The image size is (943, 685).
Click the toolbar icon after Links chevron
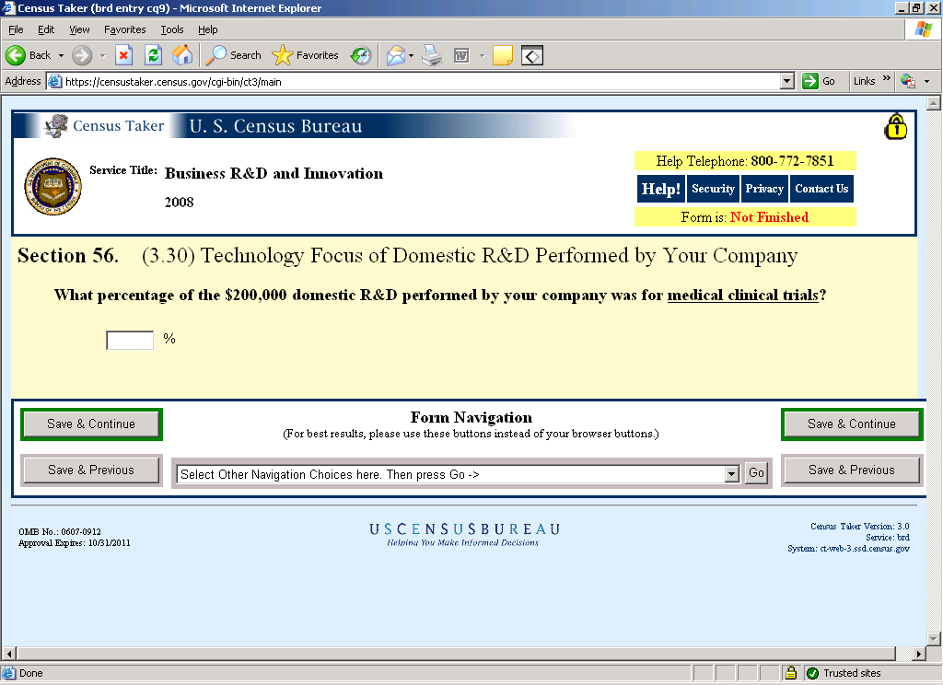[907, 81]
